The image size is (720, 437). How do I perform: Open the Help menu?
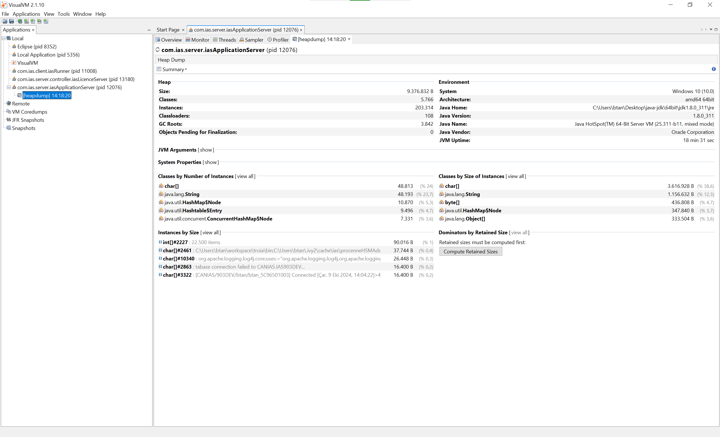click(100, 14)
